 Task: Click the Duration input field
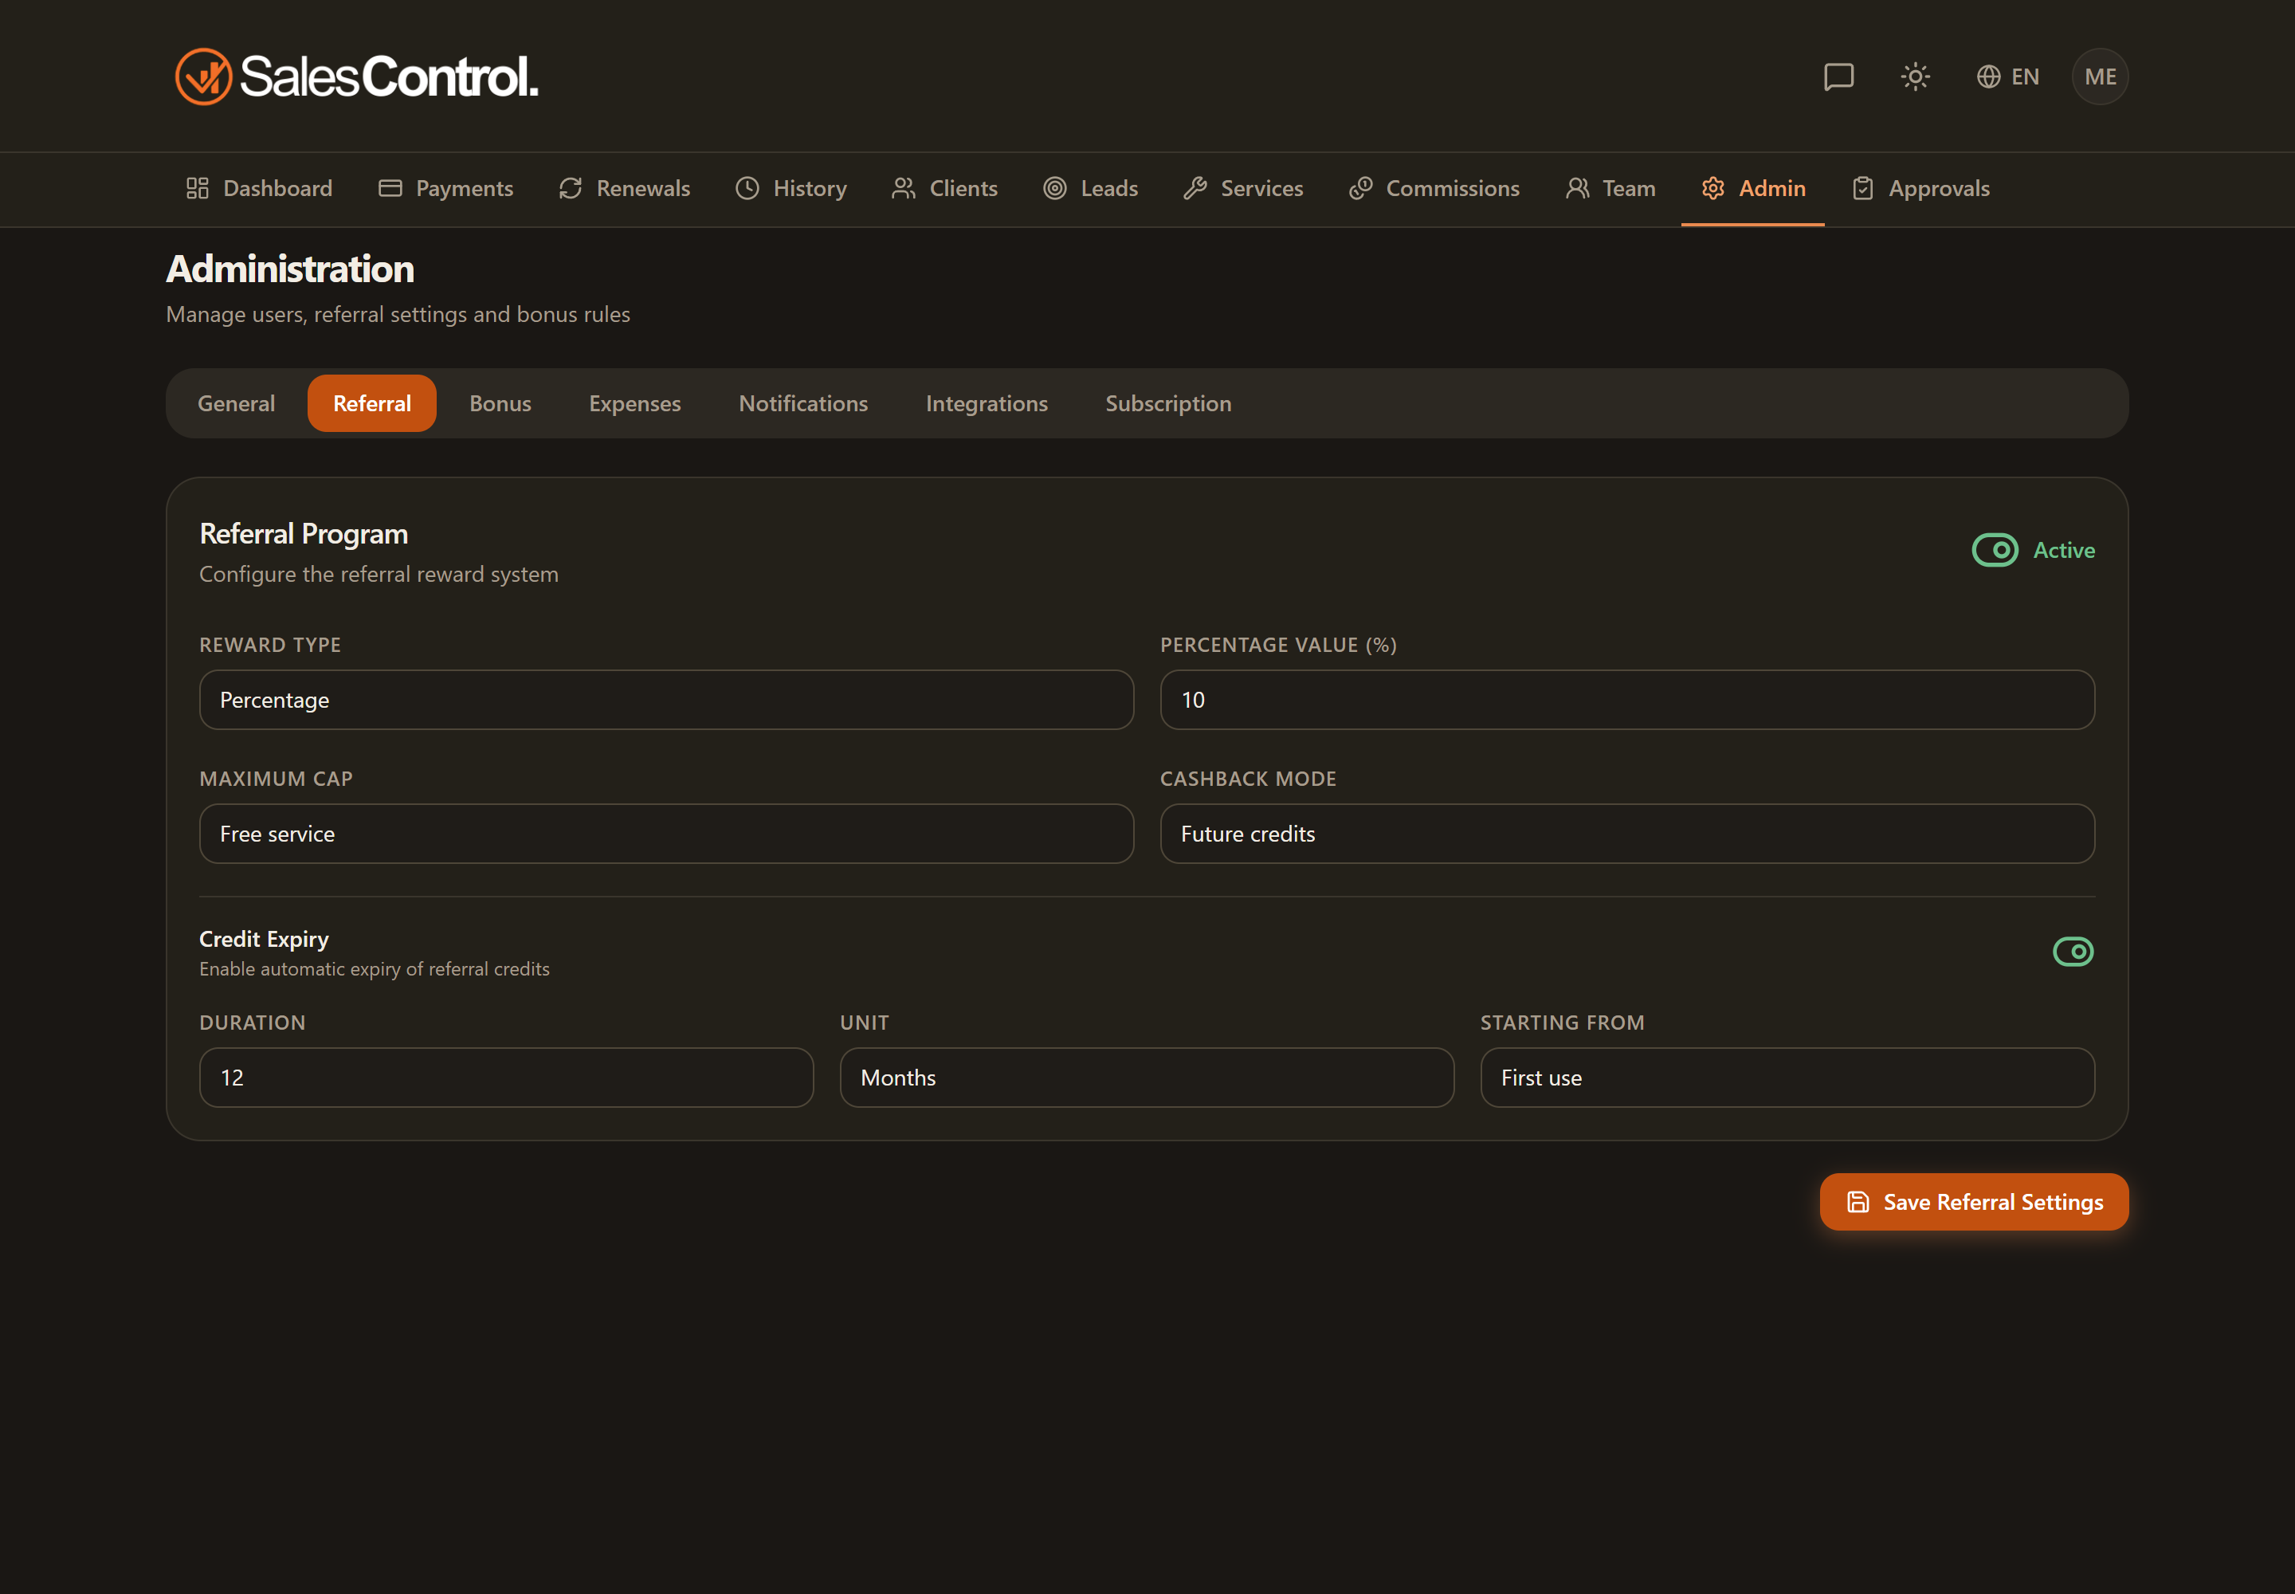pyautogui.click(x=506, y=1077)
